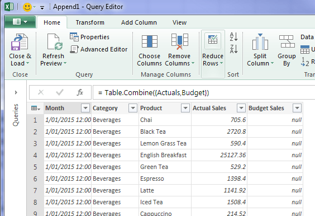The image size is (315, 216).
Task: Sort ascending A to Z
Action: click(x=233, y=37)
